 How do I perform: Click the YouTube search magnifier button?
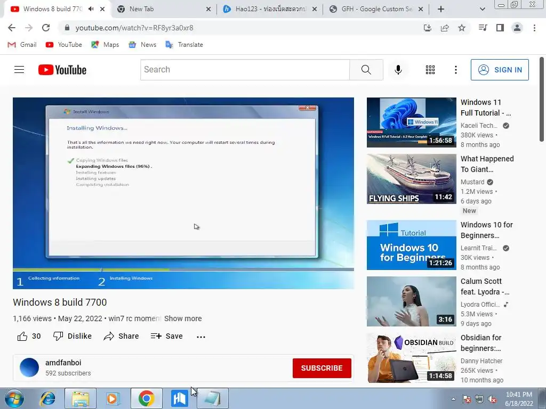pyautogui.click(x=366, y=70)
